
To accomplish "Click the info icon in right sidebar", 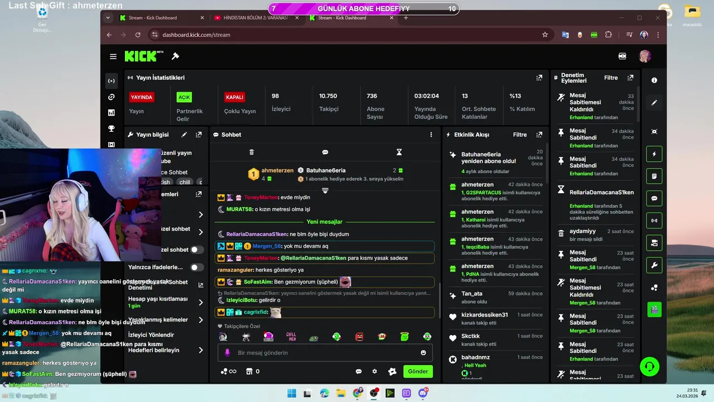I will (654, 80).
